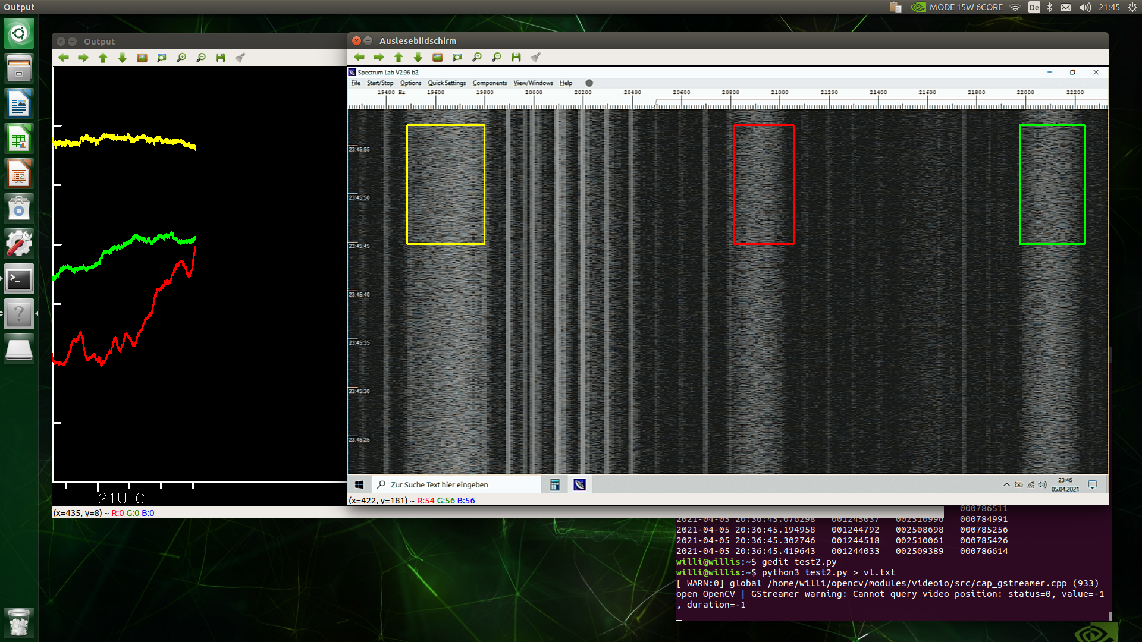The image size is (1142, 642).
Task: Click the terminal input cursor line
Action: coord(679,615)
